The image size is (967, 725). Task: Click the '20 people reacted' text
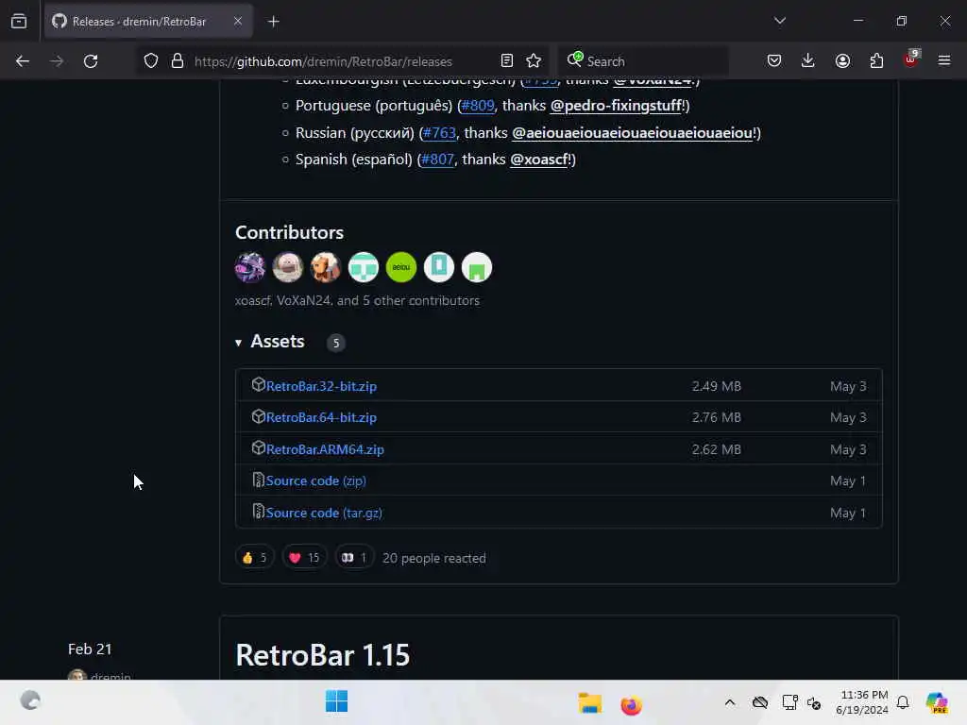(x=434, y=558)
